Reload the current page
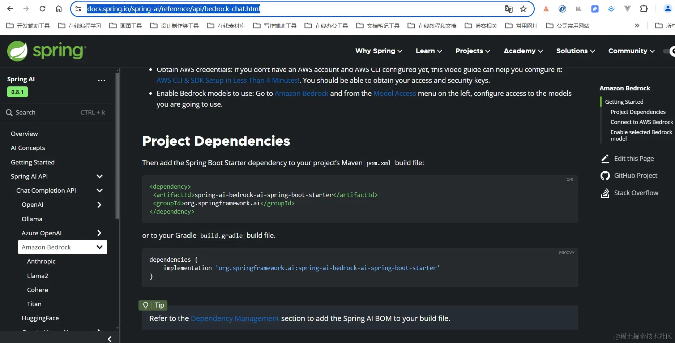The image size is (675, 343). coord(42,9)
